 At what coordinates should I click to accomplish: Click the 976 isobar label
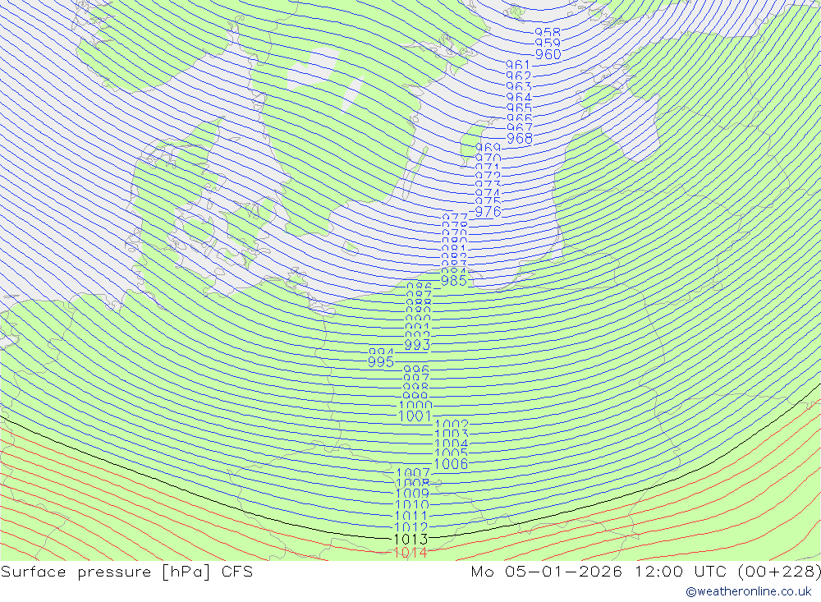coord(488,212)
